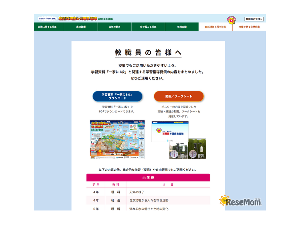This screenshot has height=225, width=300.
Task: Click the orange 動画／ワークシート button
Action: pyautogui.click(x=179, y=95)
